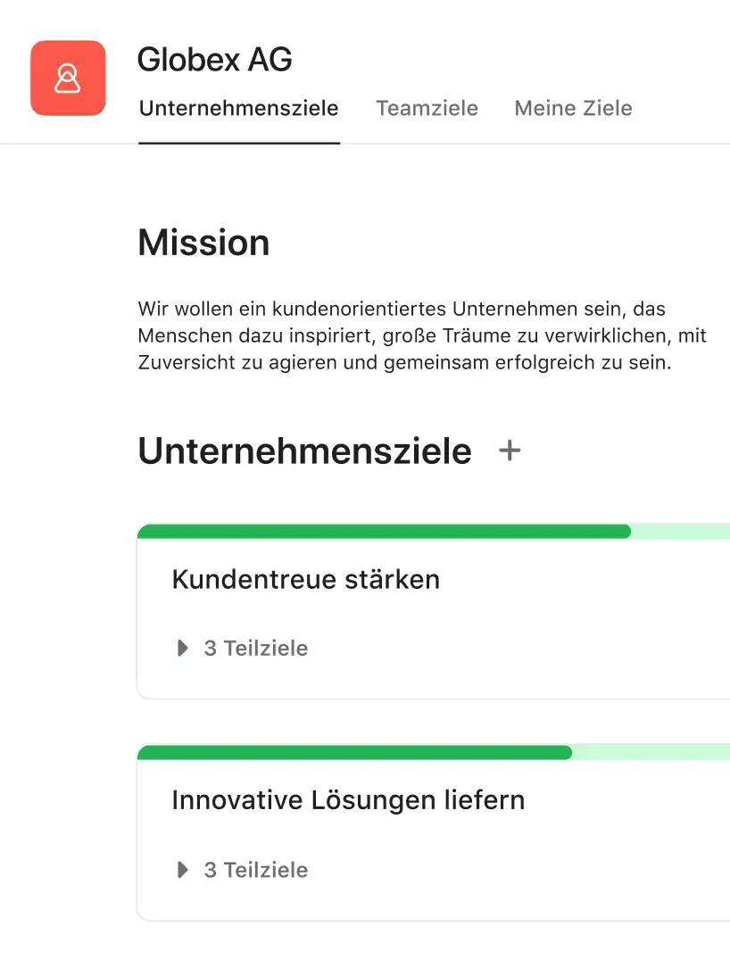Open the Meine Ziele tab

[573, 108]
